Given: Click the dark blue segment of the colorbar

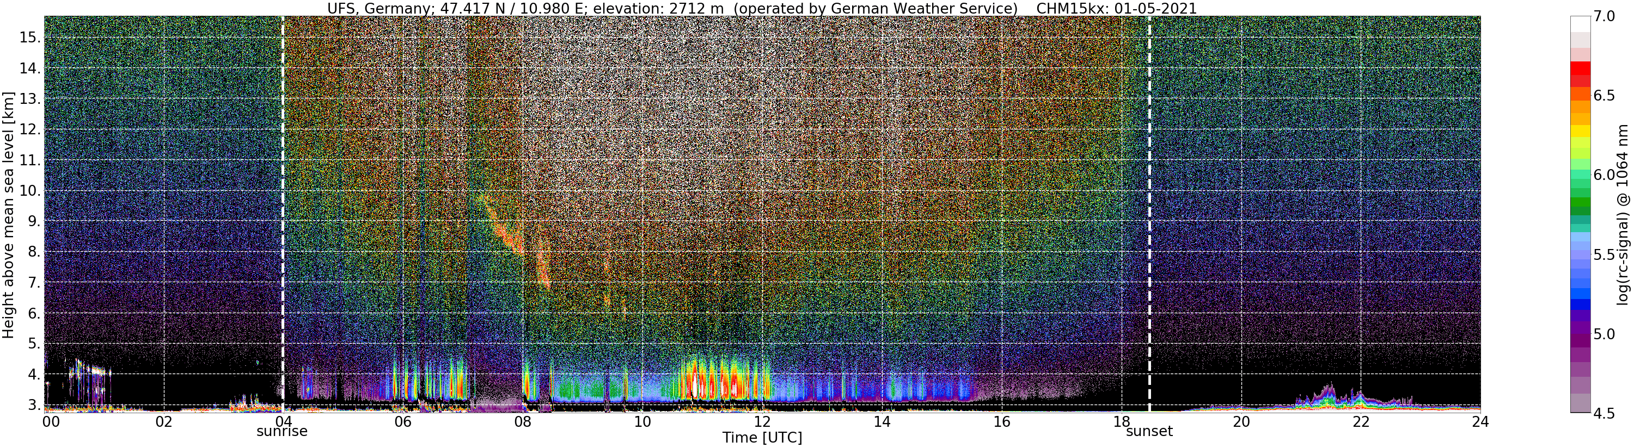Looking at the screenshot, I should (x=1581, y=306).
